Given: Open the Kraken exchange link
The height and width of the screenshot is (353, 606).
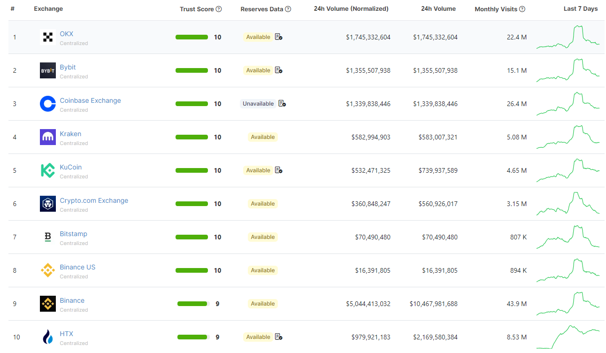Looking at the screenshot, I should pos(70,134).
